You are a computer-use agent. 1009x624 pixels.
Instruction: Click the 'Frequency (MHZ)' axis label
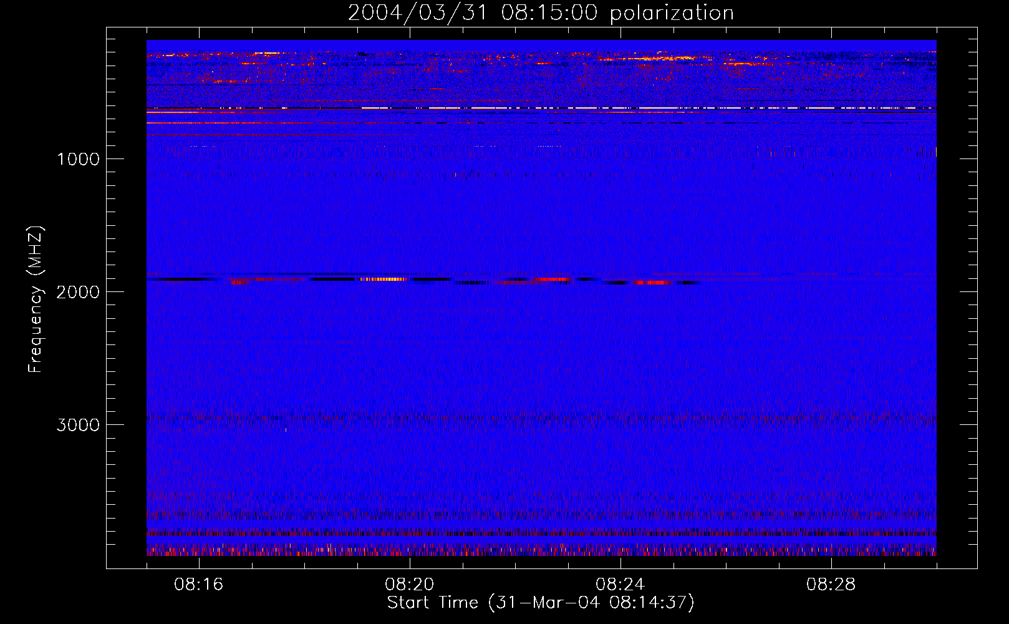click(36, 300)
